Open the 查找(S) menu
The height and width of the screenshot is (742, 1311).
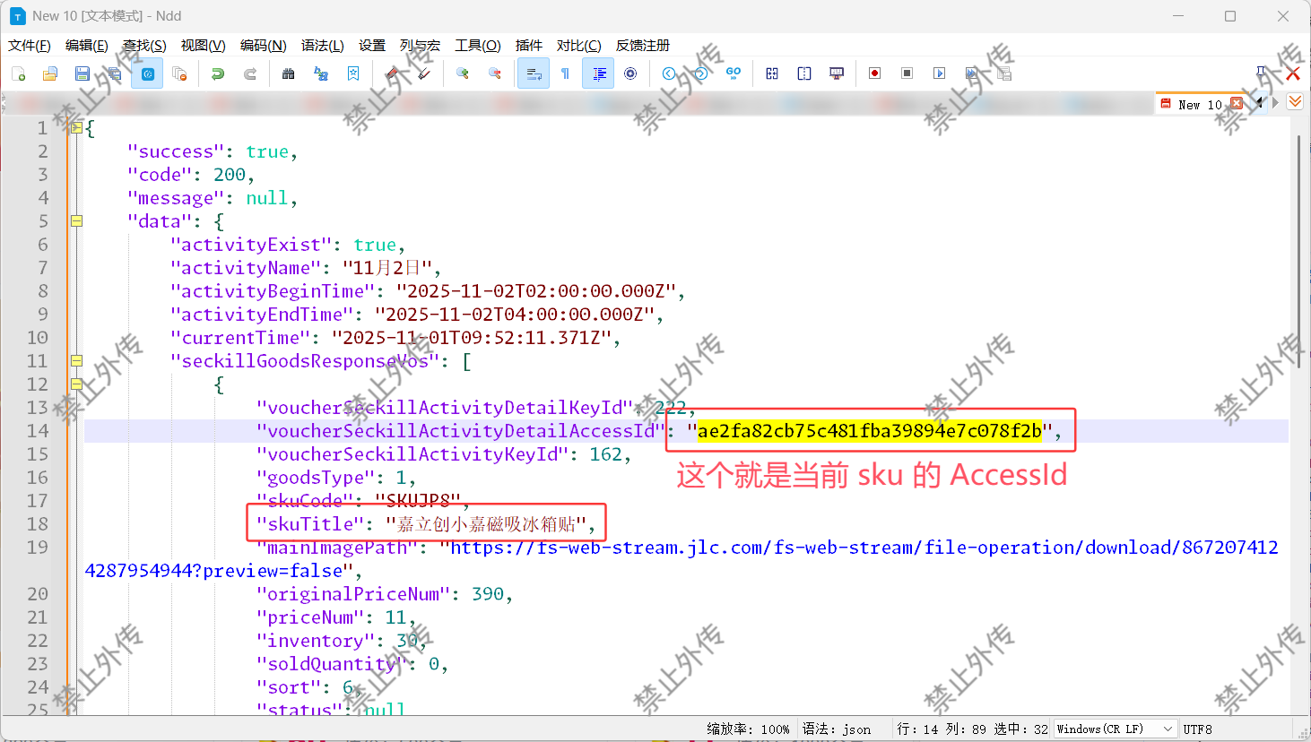pos(144,46)
